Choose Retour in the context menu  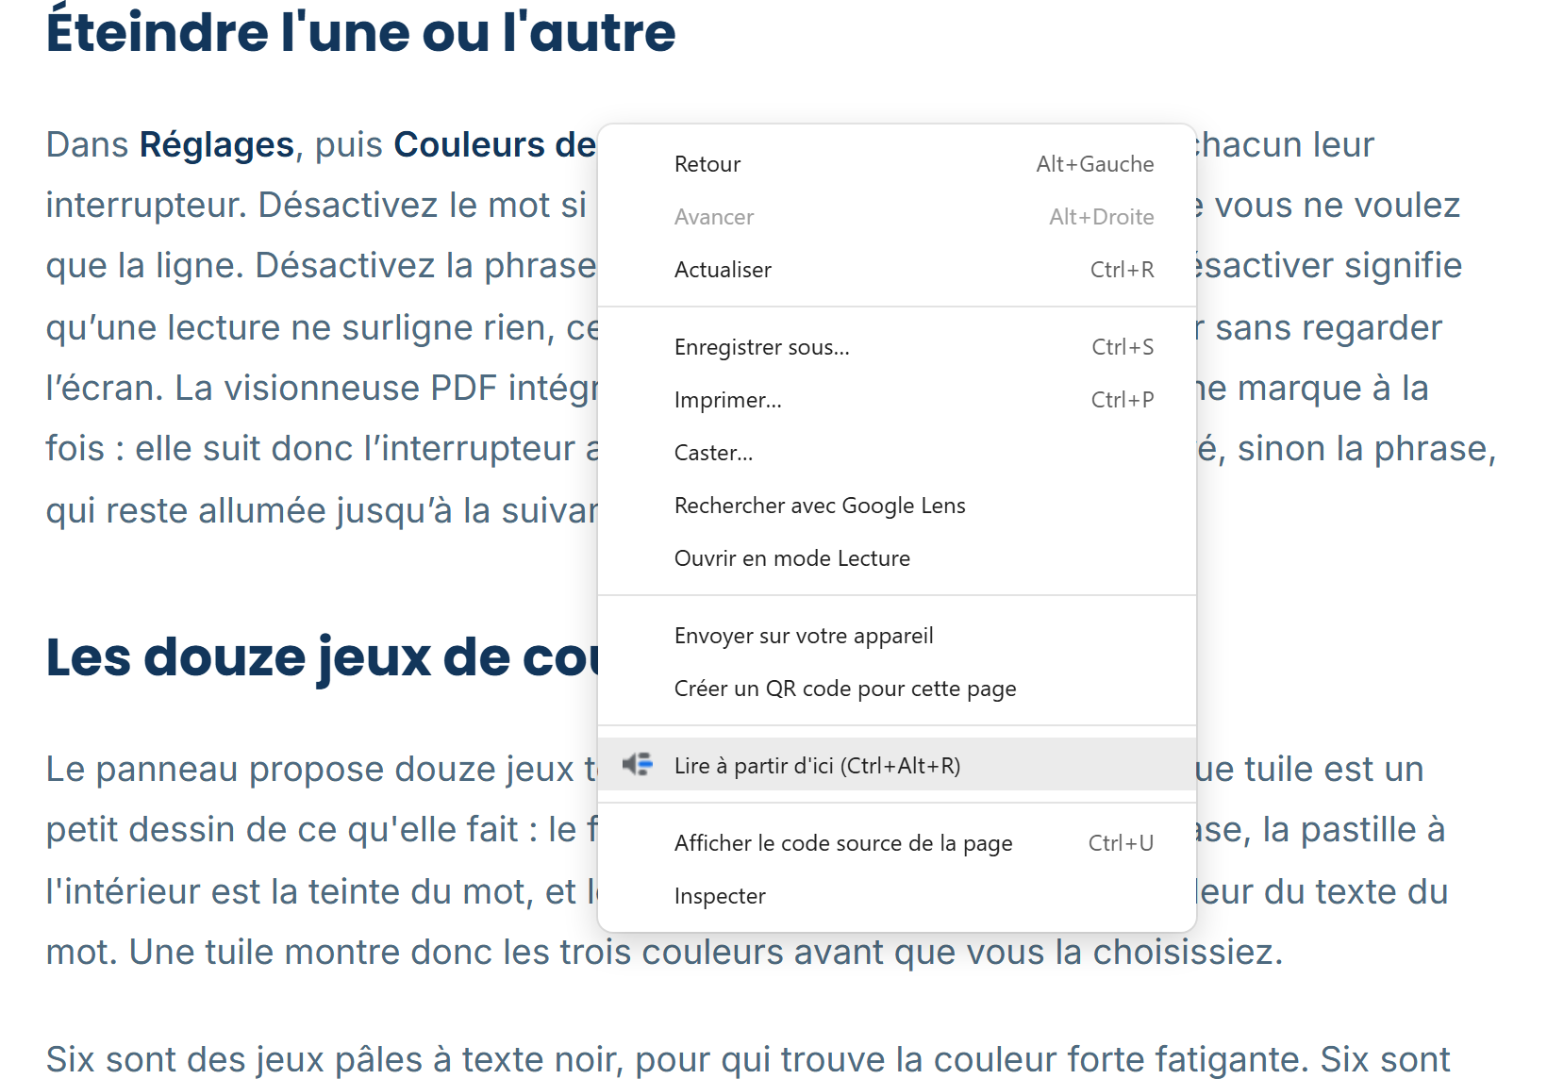click(x=897, y=164)
